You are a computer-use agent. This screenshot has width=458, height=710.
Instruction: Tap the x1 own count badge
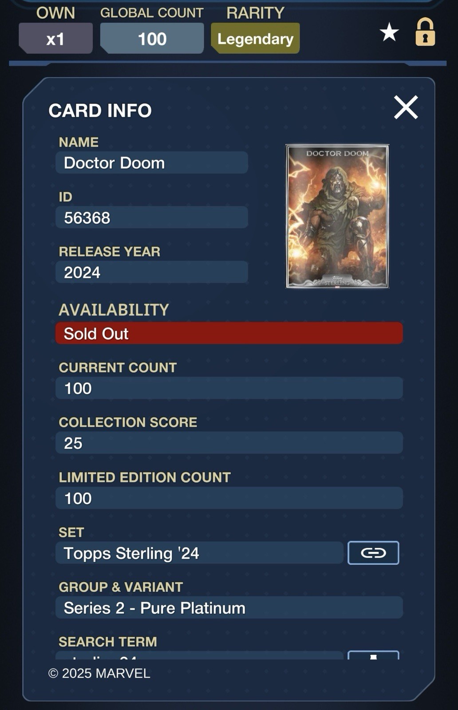point(56,39)
